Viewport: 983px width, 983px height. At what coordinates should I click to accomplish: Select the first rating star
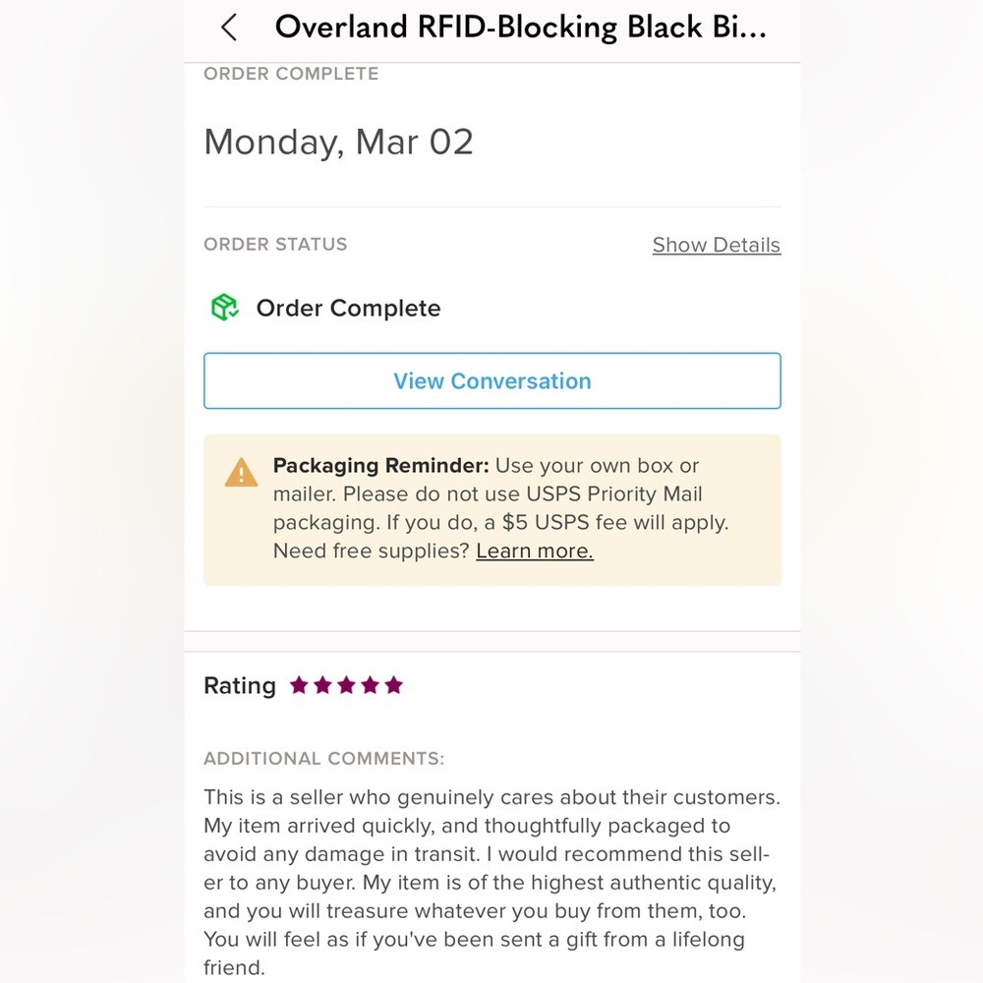point(301,685)
